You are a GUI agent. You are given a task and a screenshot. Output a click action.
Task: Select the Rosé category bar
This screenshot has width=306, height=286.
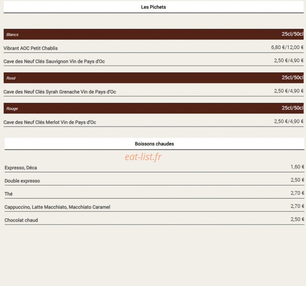(x=153, y=78)
